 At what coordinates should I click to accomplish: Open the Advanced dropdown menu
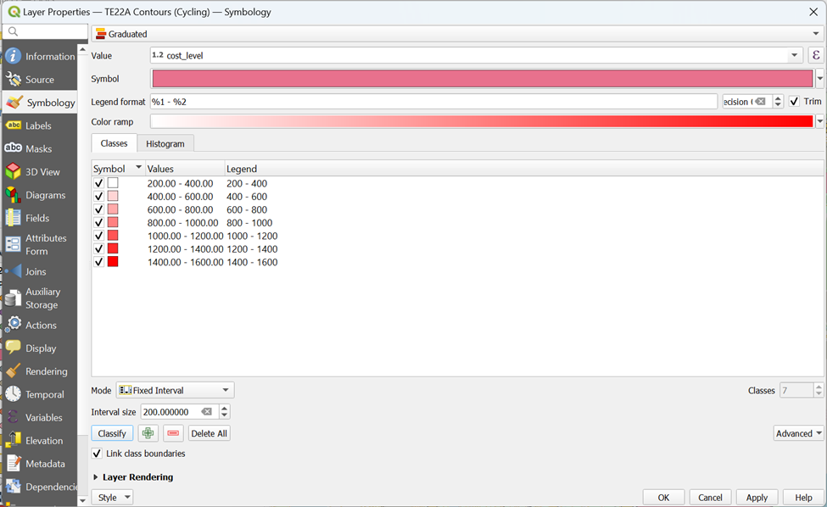point(798,433)
